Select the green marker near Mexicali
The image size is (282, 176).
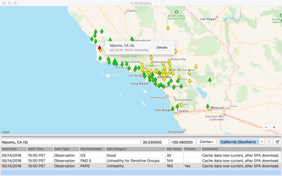pyautogui.click(x=208, y=106)
